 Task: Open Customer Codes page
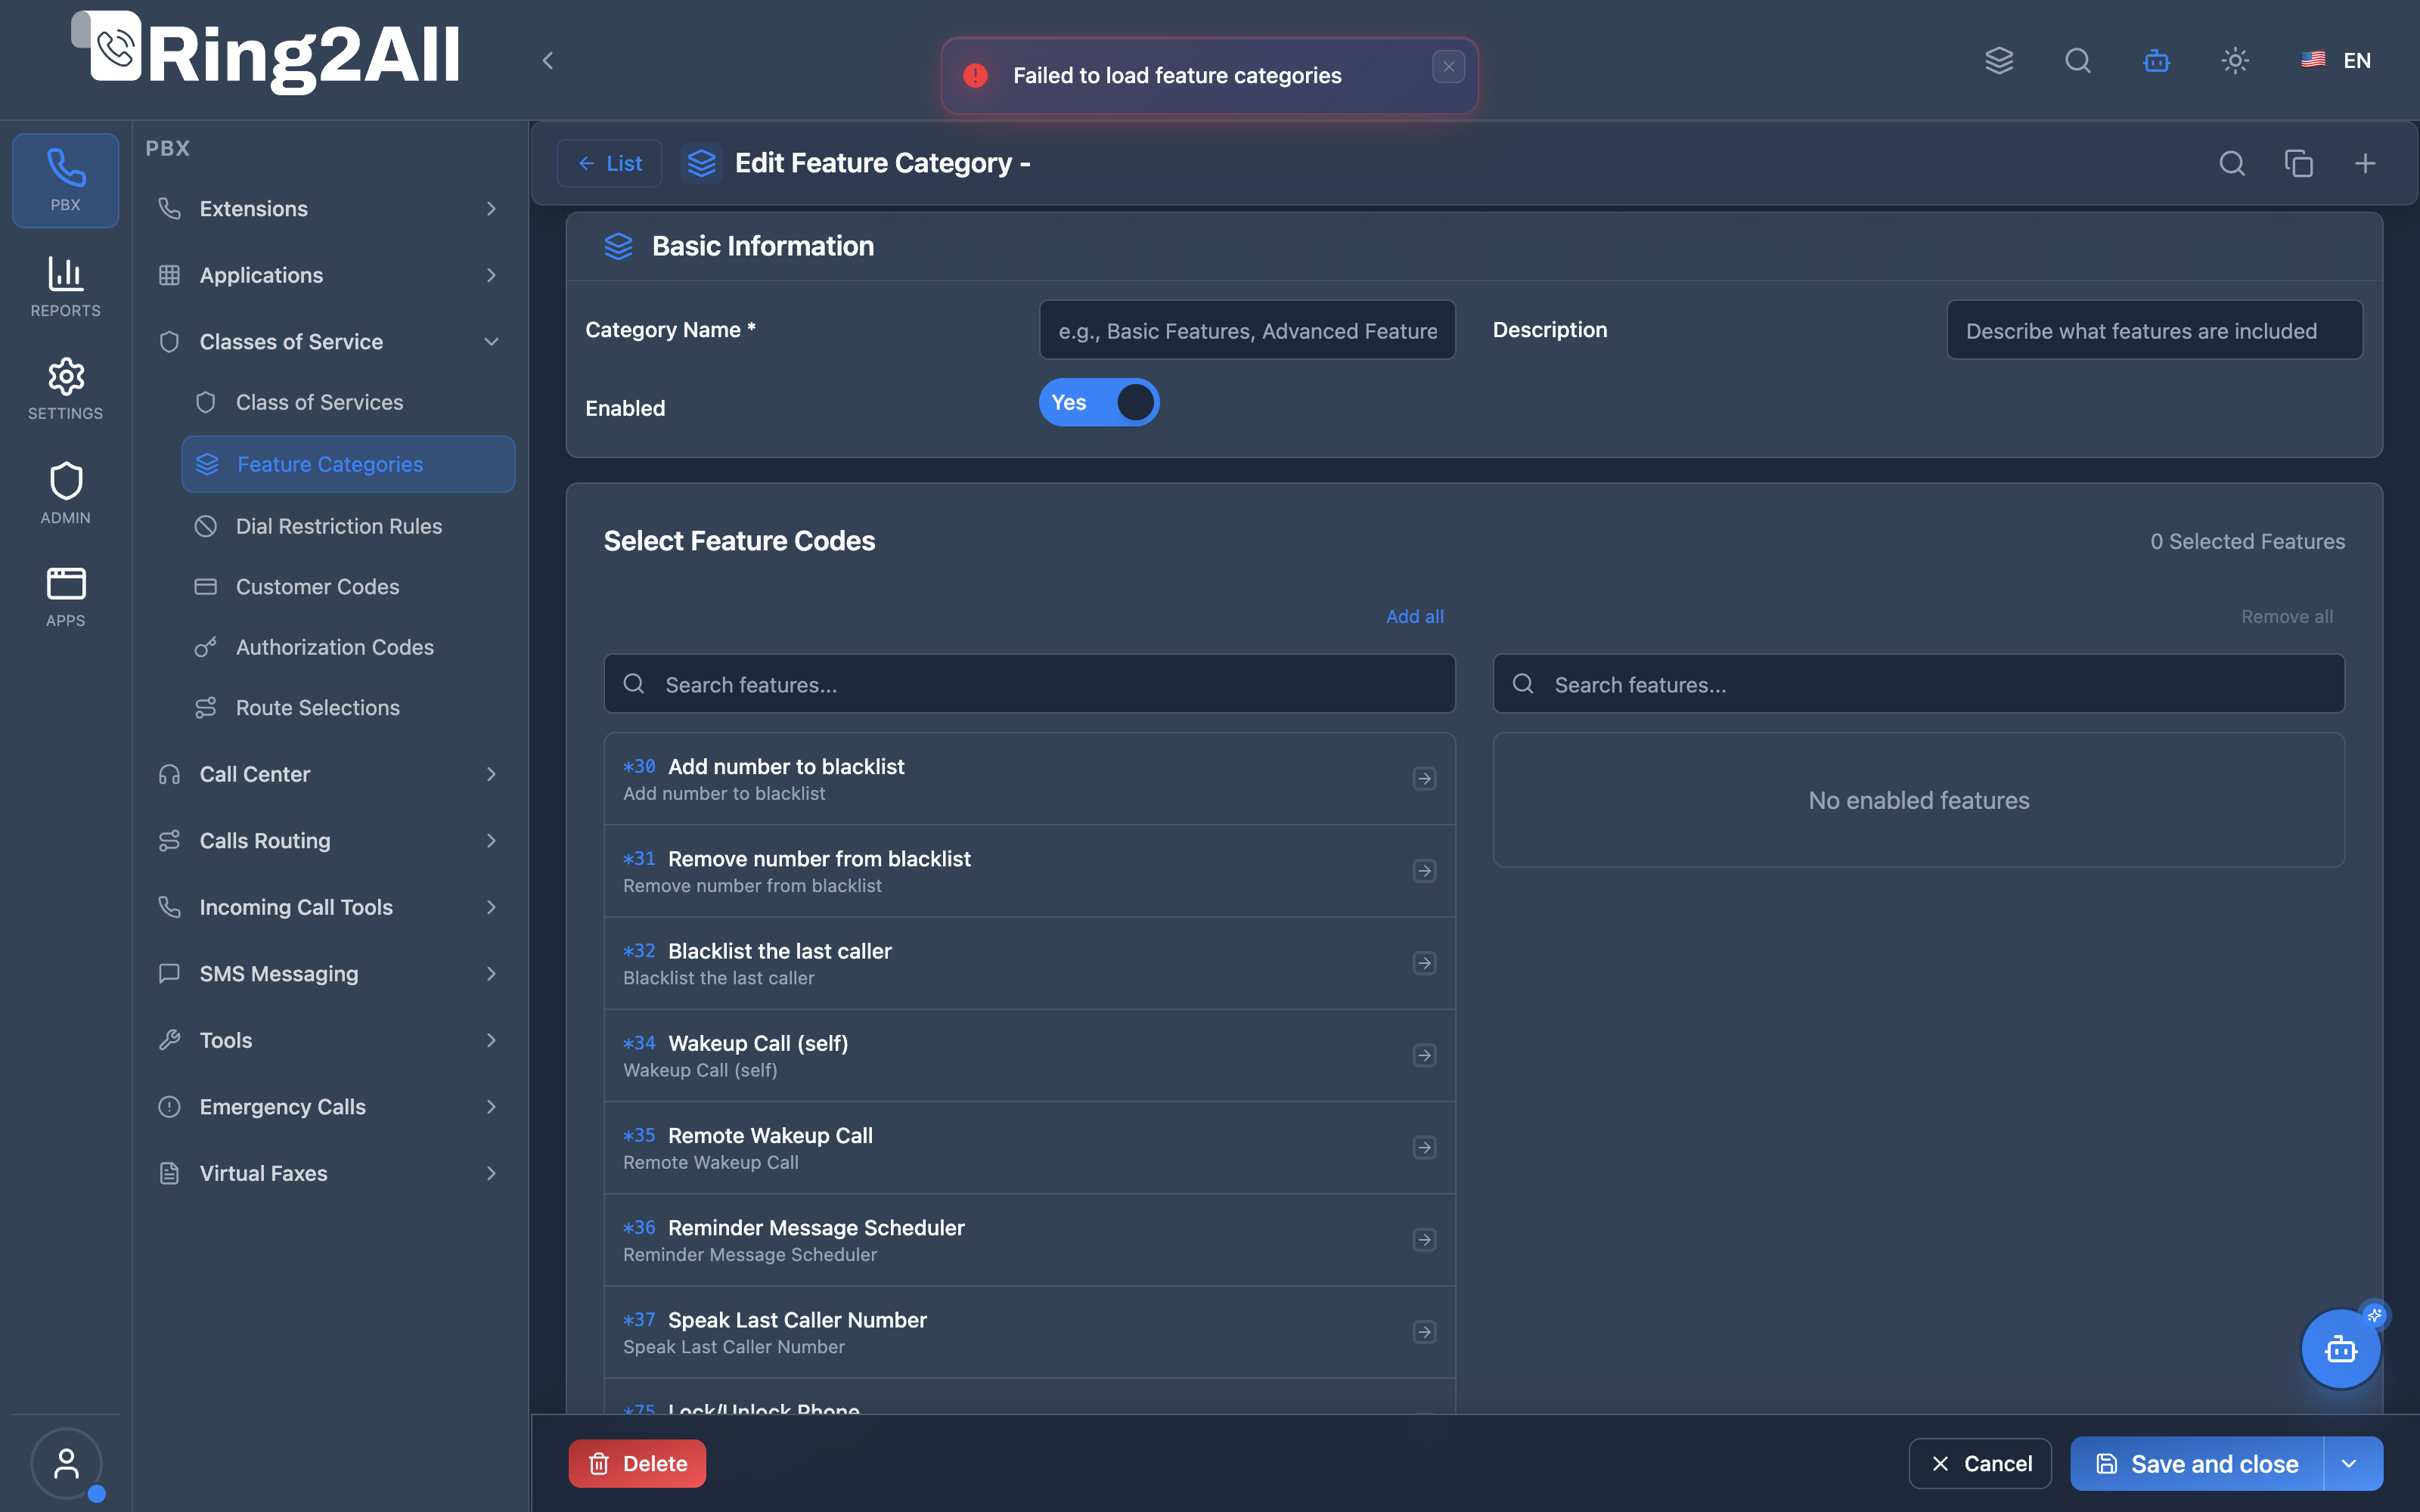[x=348, y=587]
